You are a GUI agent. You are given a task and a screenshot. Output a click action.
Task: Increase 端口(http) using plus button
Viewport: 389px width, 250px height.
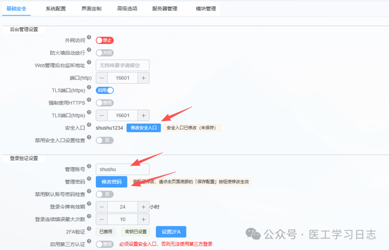[x=143, y=78]
